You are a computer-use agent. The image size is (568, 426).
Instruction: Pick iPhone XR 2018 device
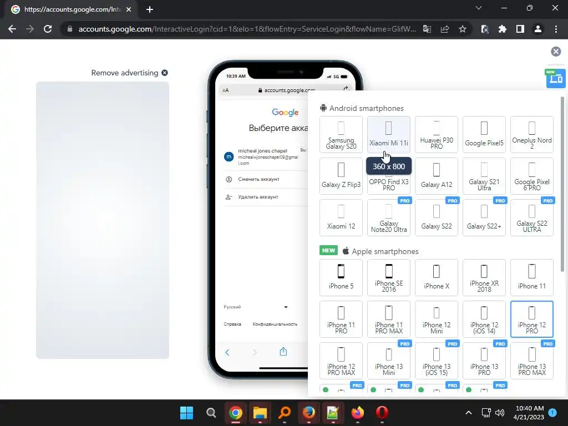click(484, 277)
